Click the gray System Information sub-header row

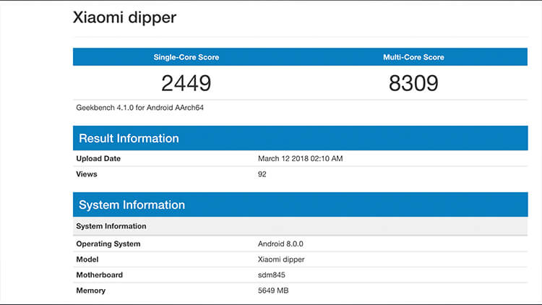[x=111, y=226]
